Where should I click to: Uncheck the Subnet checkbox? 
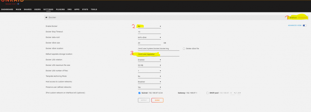coord(139,93)
